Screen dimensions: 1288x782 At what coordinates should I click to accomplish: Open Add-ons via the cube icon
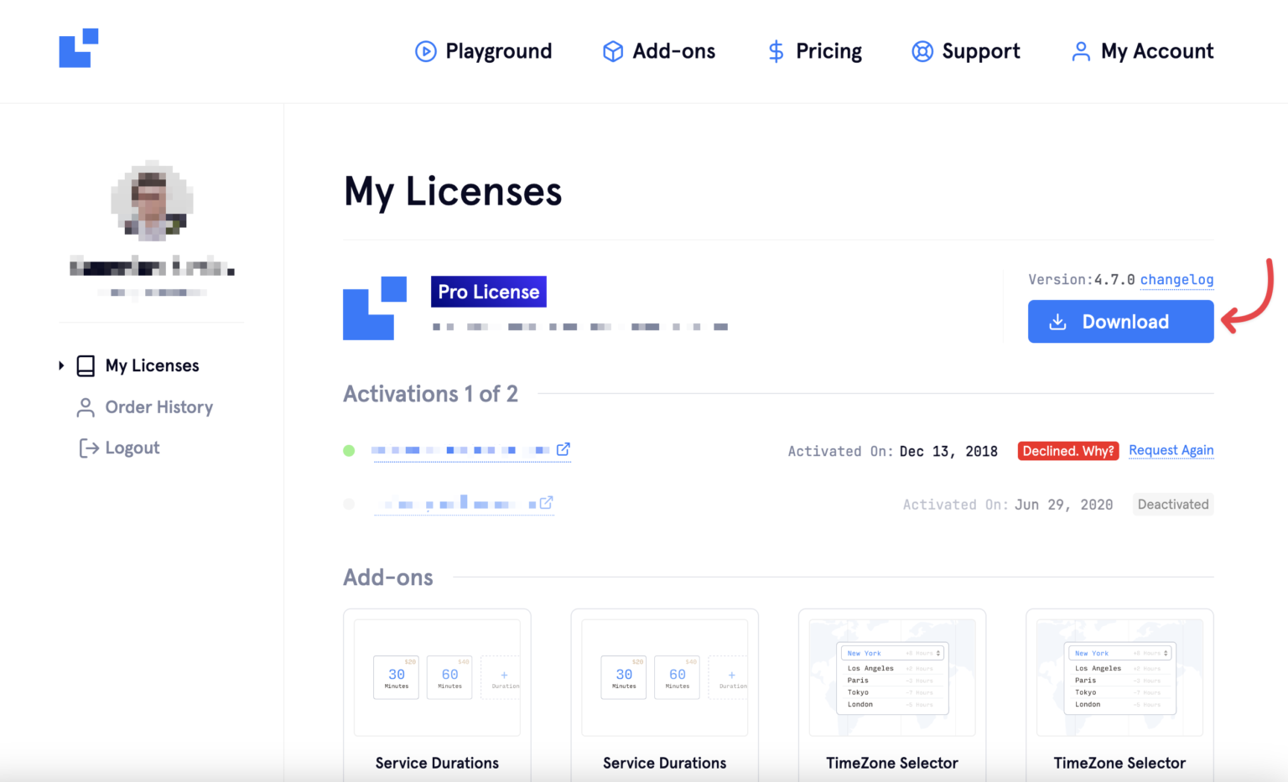(x=613, y=51)
